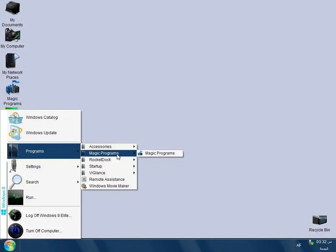Choose Log Off Windows 8 Elite...
The image size is (336, 252).
coord(44,215)
